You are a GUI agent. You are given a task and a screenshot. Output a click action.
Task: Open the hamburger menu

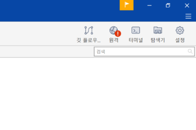click(x=188, y=16)
